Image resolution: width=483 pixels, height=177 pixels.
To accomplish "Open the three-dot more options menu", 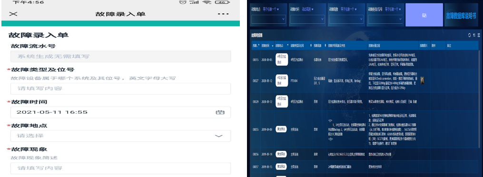I will point(223,14).
